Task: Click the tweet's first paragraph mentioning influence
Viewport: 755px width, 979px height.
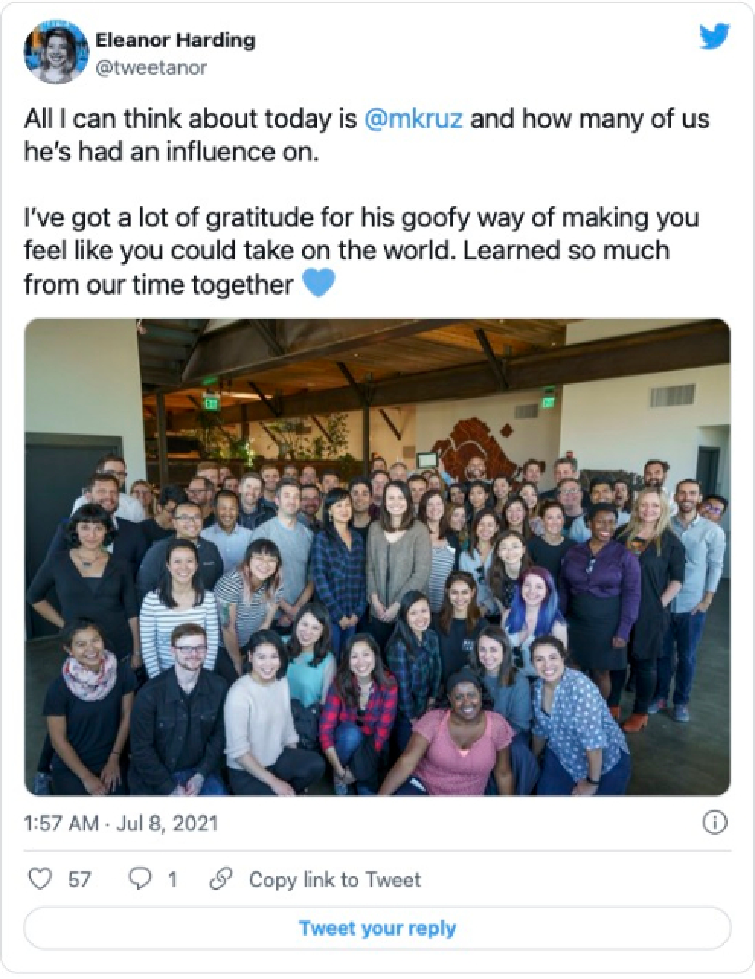Action: coord(366,135)
